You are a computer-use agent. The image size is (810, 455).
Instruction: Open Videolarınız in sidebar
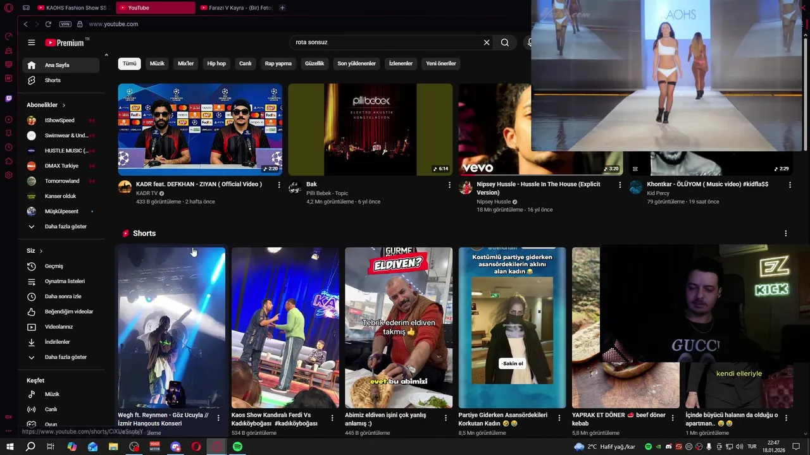point(61,327)
